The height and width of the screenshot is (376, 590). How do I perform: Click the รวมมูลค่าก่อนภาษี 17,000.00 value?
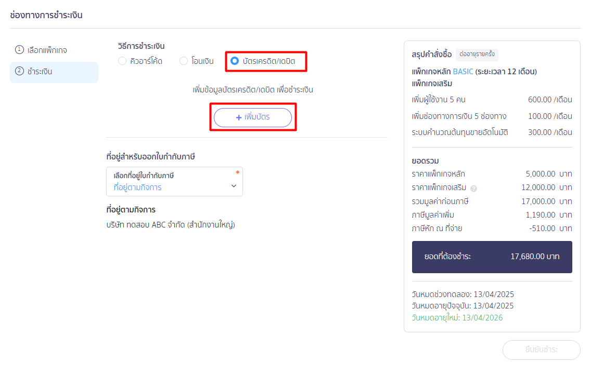click(538, 202)
